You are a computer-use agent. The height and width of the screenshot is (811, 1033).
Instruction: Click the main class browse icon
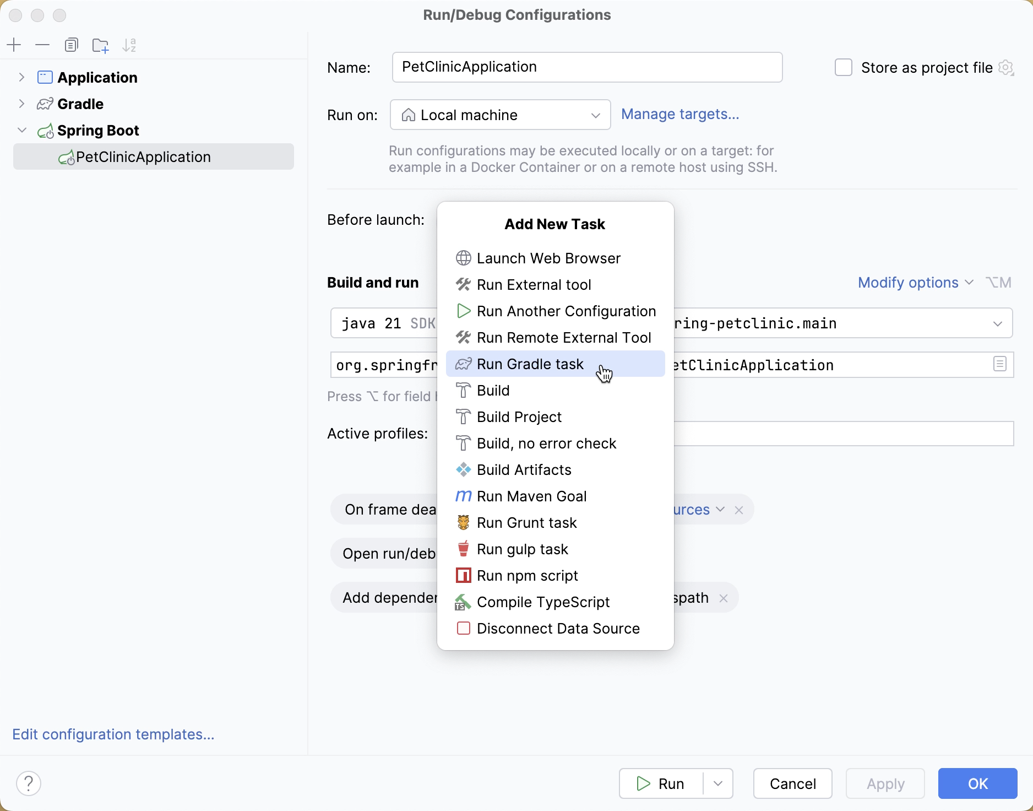[x=1000, y=364]
